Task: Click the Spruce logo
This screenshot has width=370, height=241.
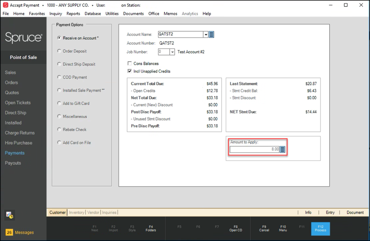Action: coord(23,37)
